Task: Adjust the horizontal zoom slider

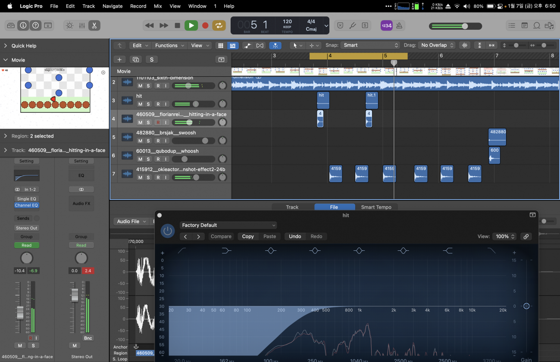Action: point(544,45)
